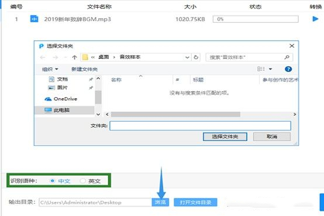This screenshot has height=216, width=324.
Task: Sort by 名称 column header
Action: point(116,80)
